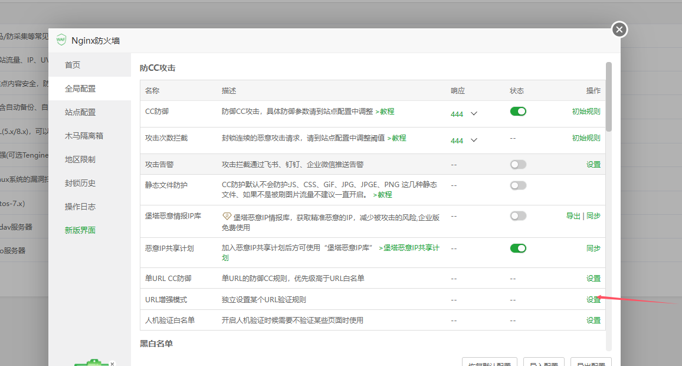The image size is (682, 366).
Task: Open 设置 for 人机验证白名单
Action: point(594,321)
